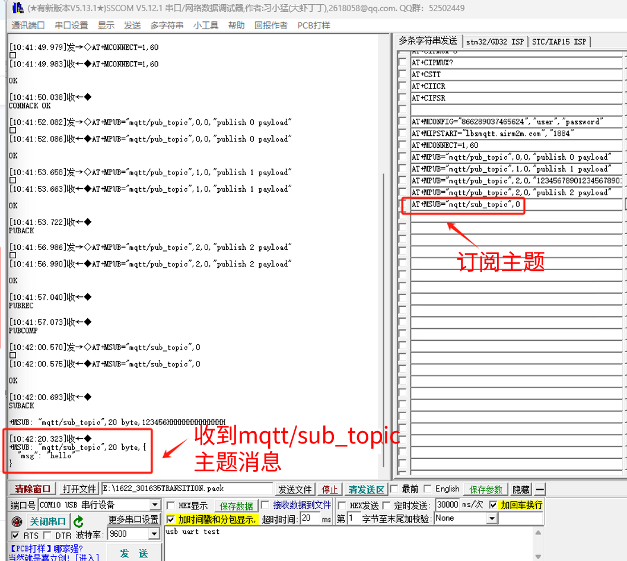Click the 更多串口设置 button
The height and width of the screenshot is (561, 627).
click(x=133, y=519)
